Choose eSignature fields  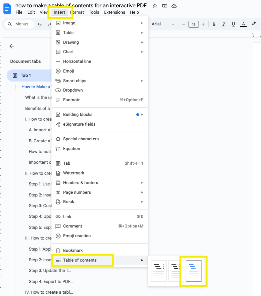(x=100, y=124)
